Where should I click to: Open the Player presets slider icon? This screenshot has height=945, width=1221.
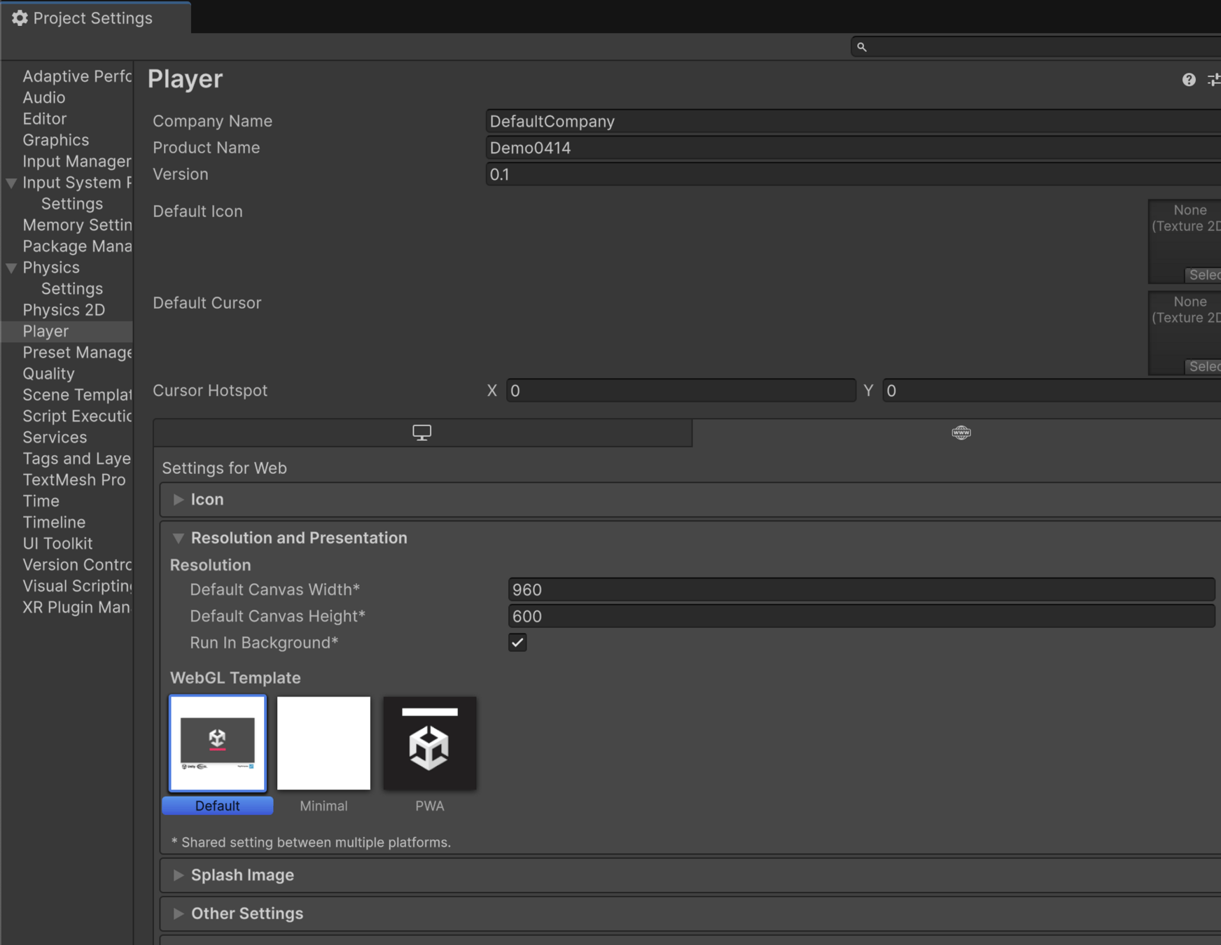click(1214, 80)
